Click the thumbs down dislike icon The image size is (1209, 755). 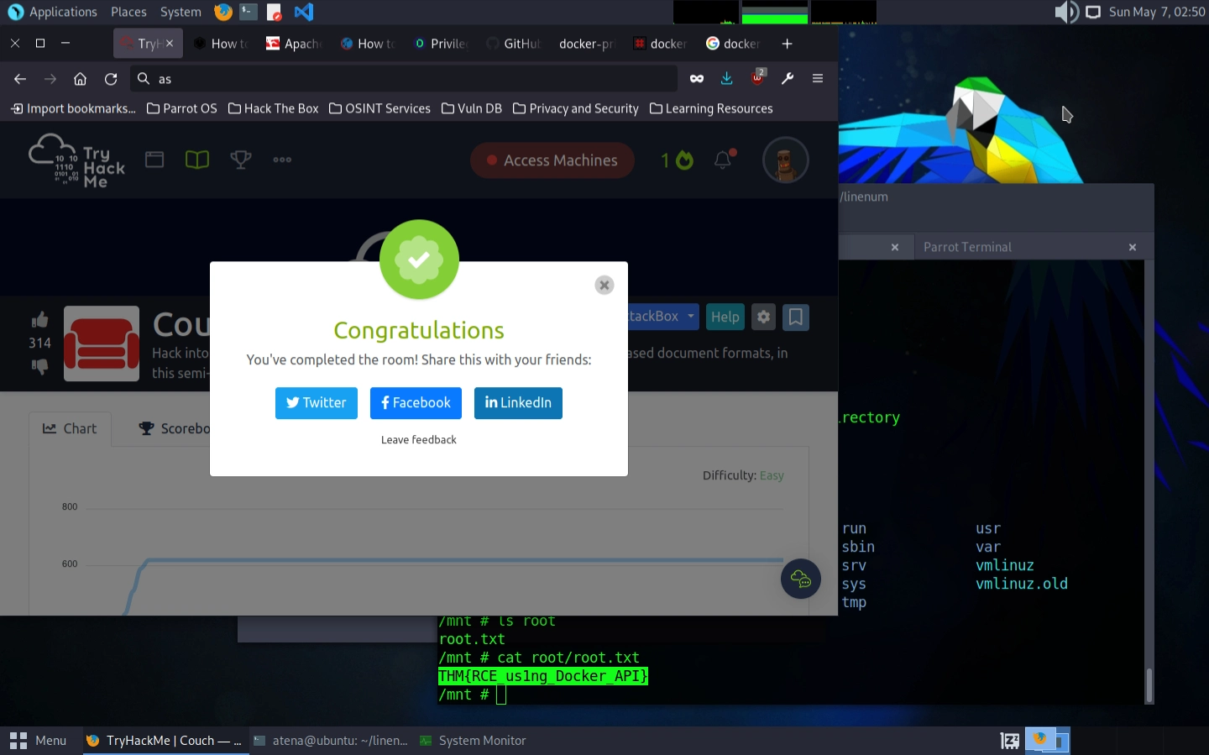[39, 366]
